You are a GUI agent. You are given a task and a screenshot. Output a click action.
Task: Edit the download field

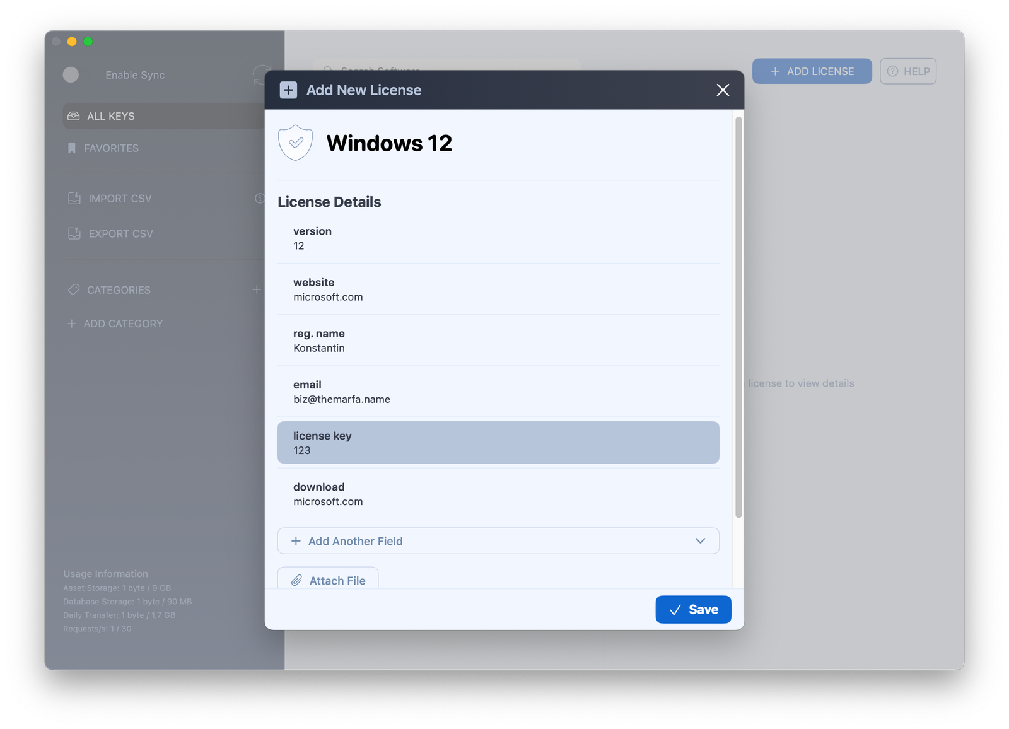click(498, 494)
